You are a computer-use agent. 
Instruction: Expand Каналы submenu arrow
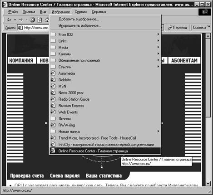(158, 54)
